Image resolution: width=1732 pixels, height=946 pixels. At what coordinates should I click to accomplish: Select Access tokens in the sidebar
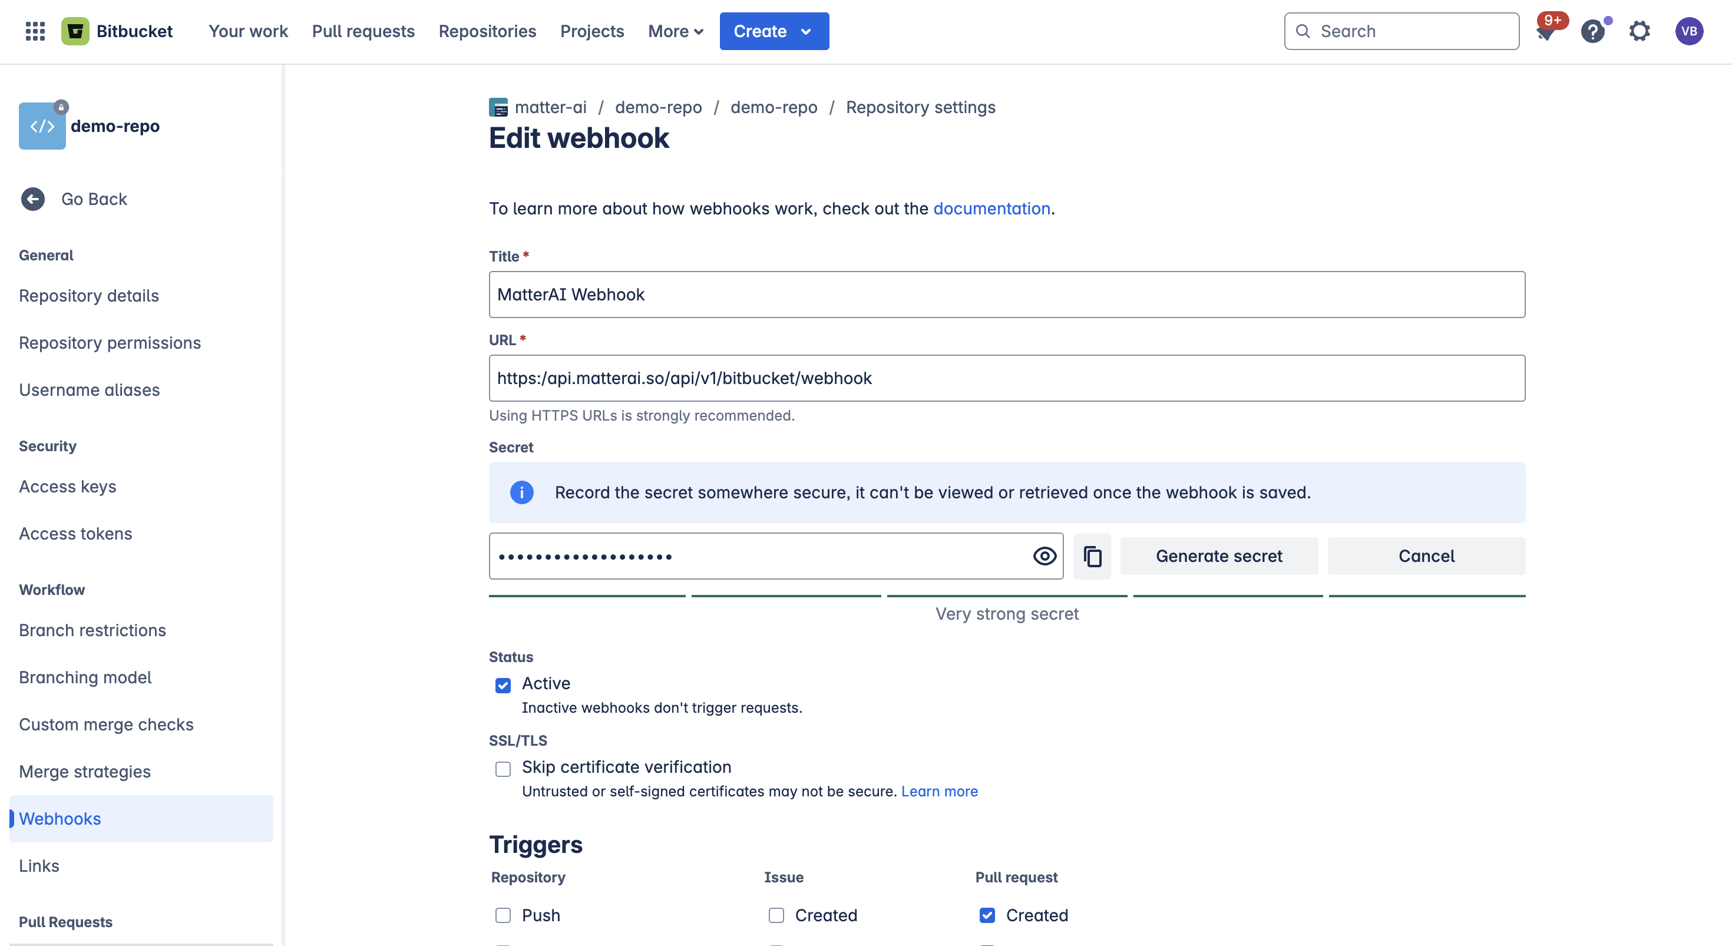tap(75, 533)
